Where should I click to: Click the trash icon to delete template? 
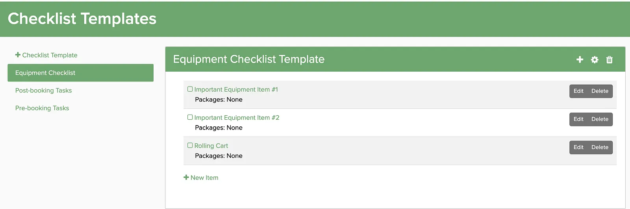[610, 59]
